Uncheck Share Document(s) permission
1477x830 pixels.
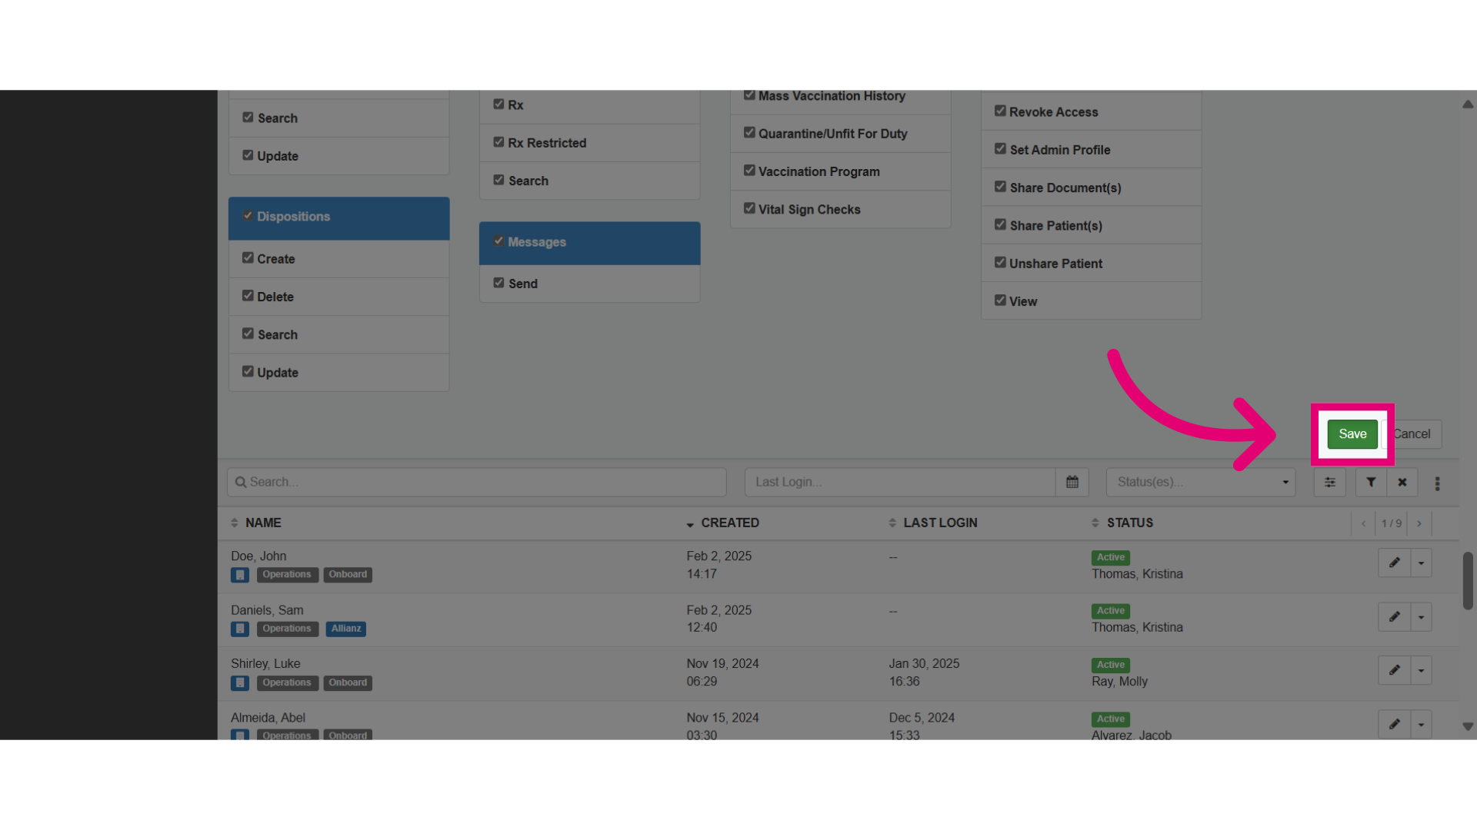tap(1000, 187)
